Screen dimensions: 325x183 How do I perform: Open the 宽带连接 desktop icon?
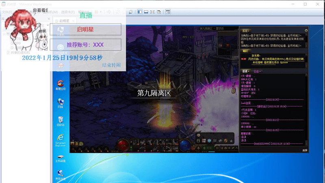pyautogui.click(x=60, y=175)
